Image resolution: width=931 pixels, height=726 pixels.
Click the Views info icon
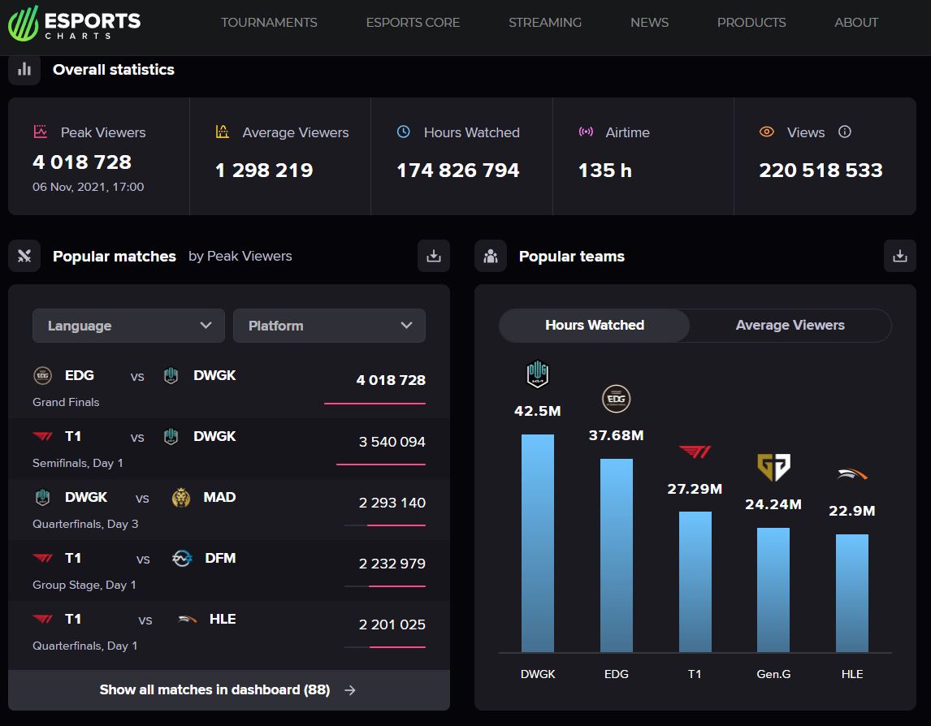[x=844, y=132]
